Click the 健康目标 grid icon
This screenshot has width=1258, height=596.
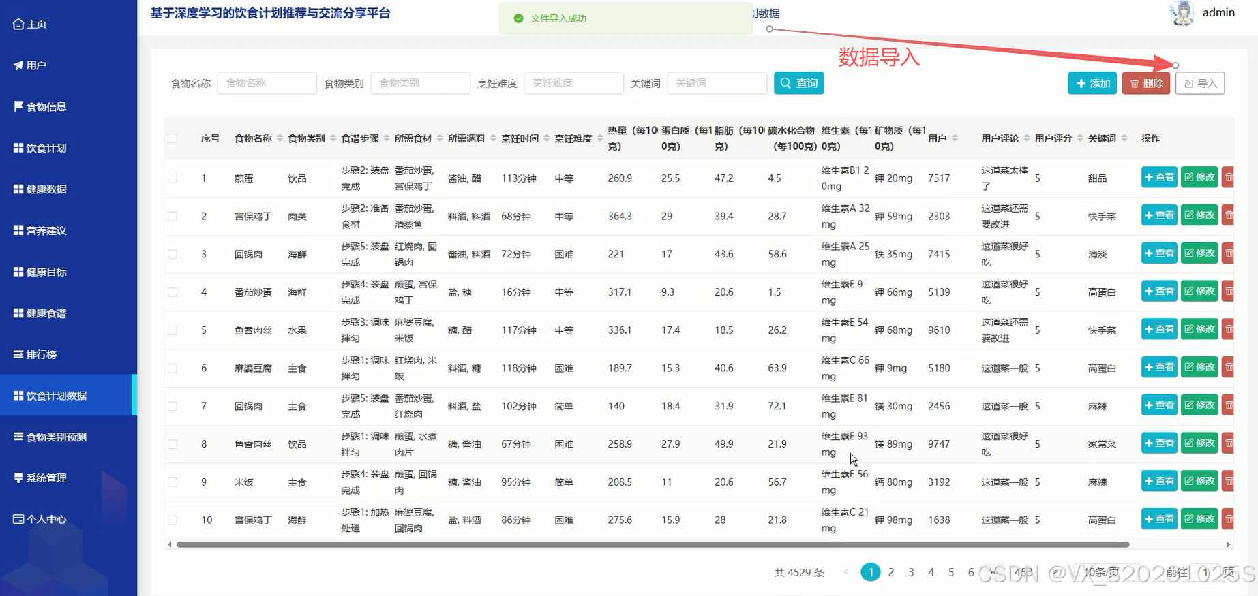tap(18, 272)
